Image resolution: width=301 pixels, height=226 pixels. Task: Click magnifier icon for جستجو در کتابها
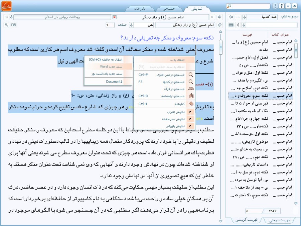coord(191,82)
